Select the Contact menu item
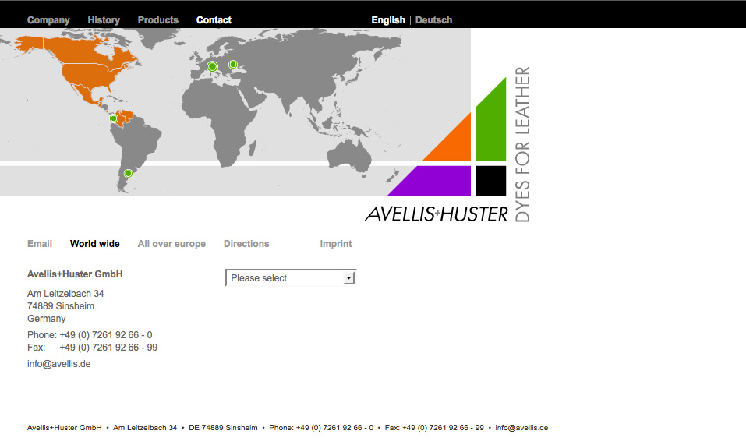The width and height of the screenshot is (746, 445). point(214,20)
